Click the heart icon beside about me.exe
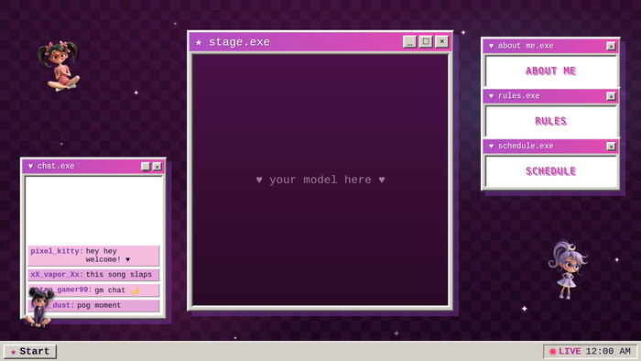Viewport: 641px width, 361px height. pos(492,46)
